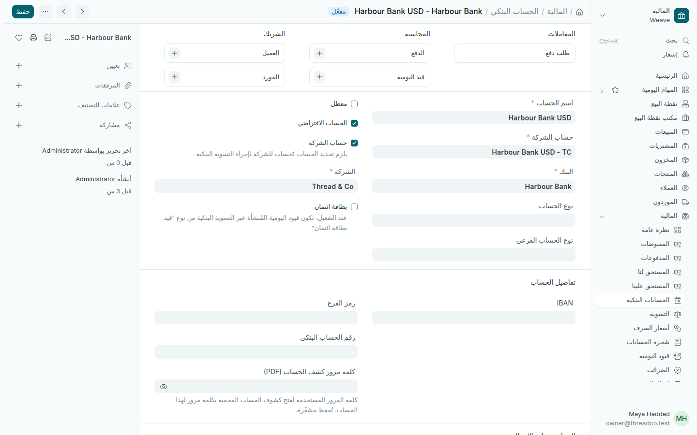Open the three-dots more menu
The height and width of the screenshot is (435, 697).
[45, 12]
